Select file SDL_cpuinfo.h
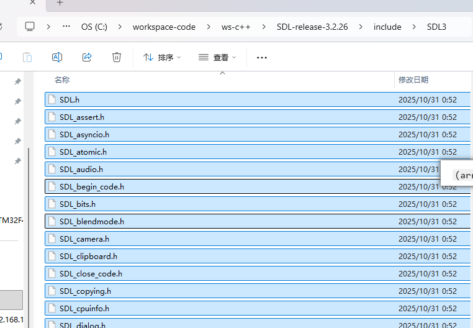The height and width of the screenshot is (328, 473). click(x=258, y=308)
